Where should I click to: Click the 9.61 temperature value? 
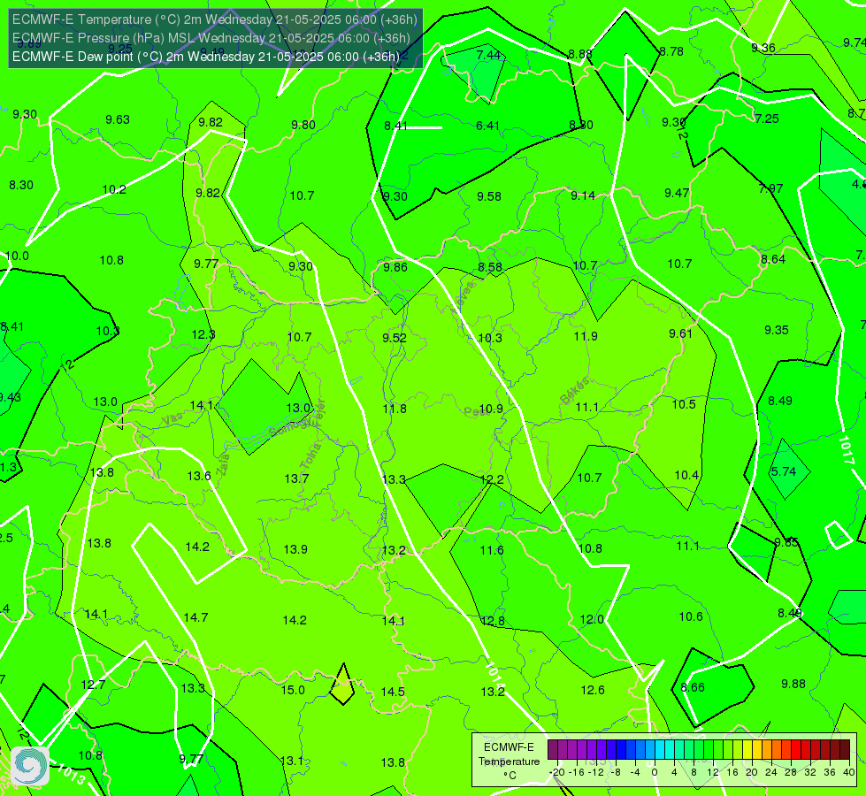680,333
